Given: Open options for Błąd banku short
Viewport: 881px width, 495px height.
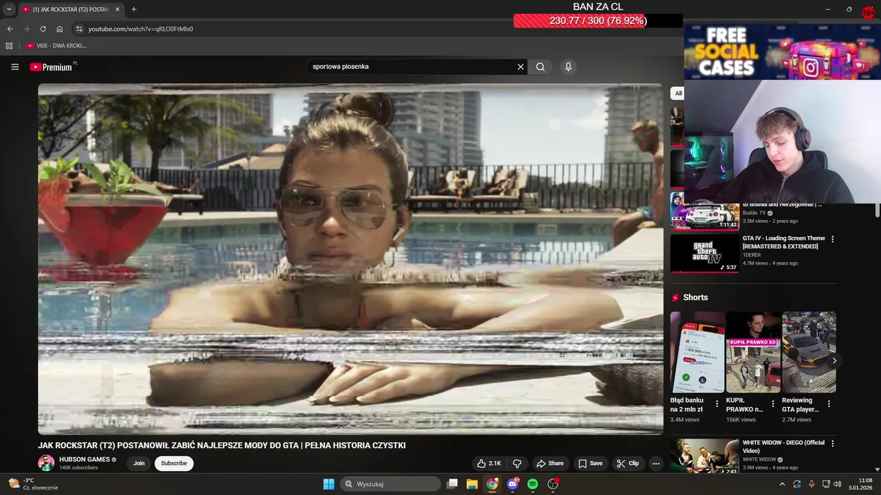Looking at the screenshot, I should [x=717, y=404].
